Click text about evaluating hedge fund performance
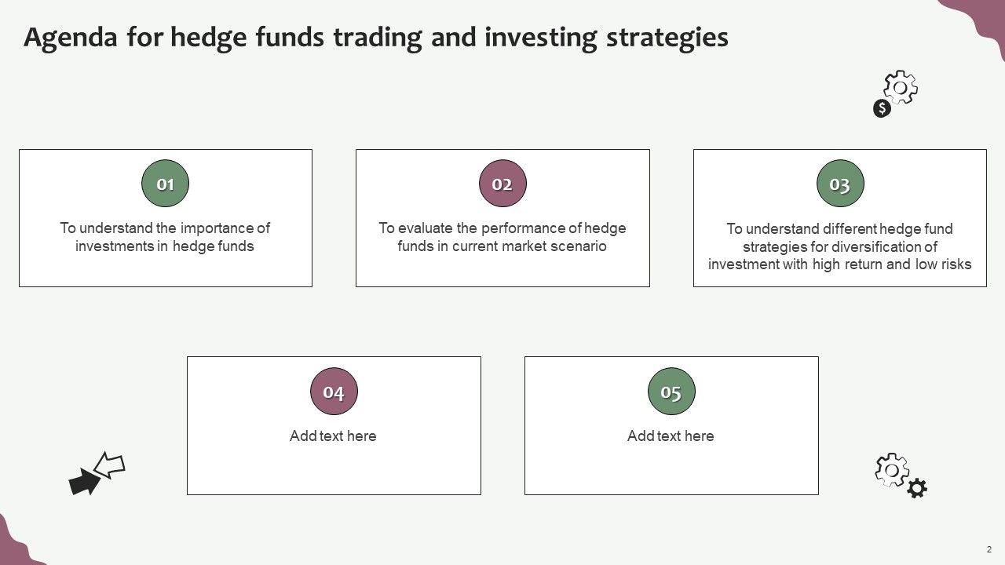The height and width of the screenshot is (565, 1005). point(502,237)
